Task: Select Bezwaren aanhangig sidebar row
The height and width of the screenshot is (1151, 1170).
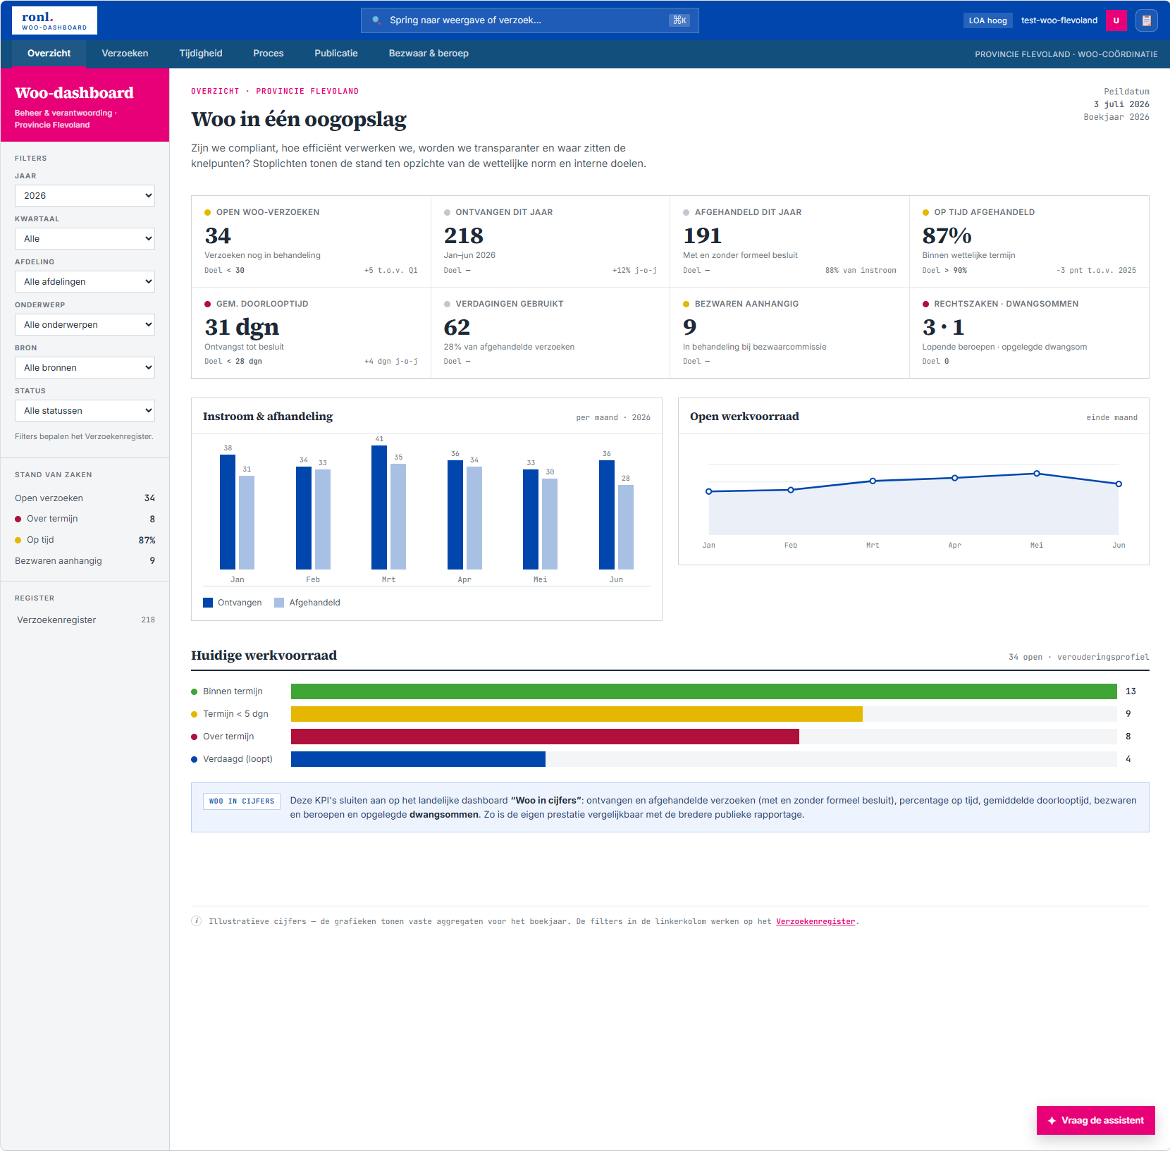Action: click(x=85, y=561)
